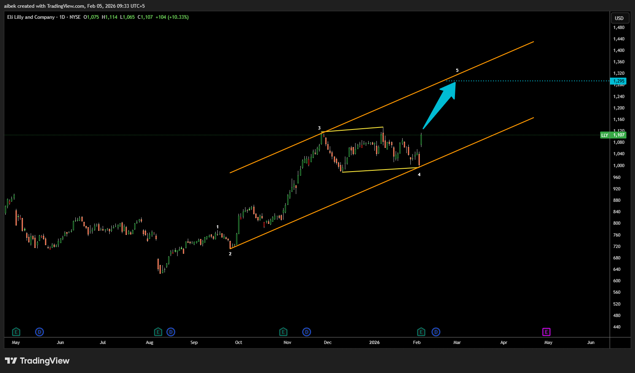Viewport: 635px width, 373px height.
Task: Click the Aug label on time axis
Action: point(150,343)
